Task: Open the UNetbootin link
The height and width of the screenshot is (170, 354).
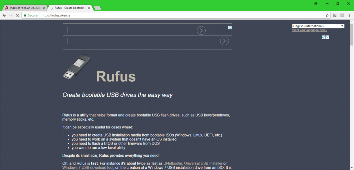Action: [173, 163]
